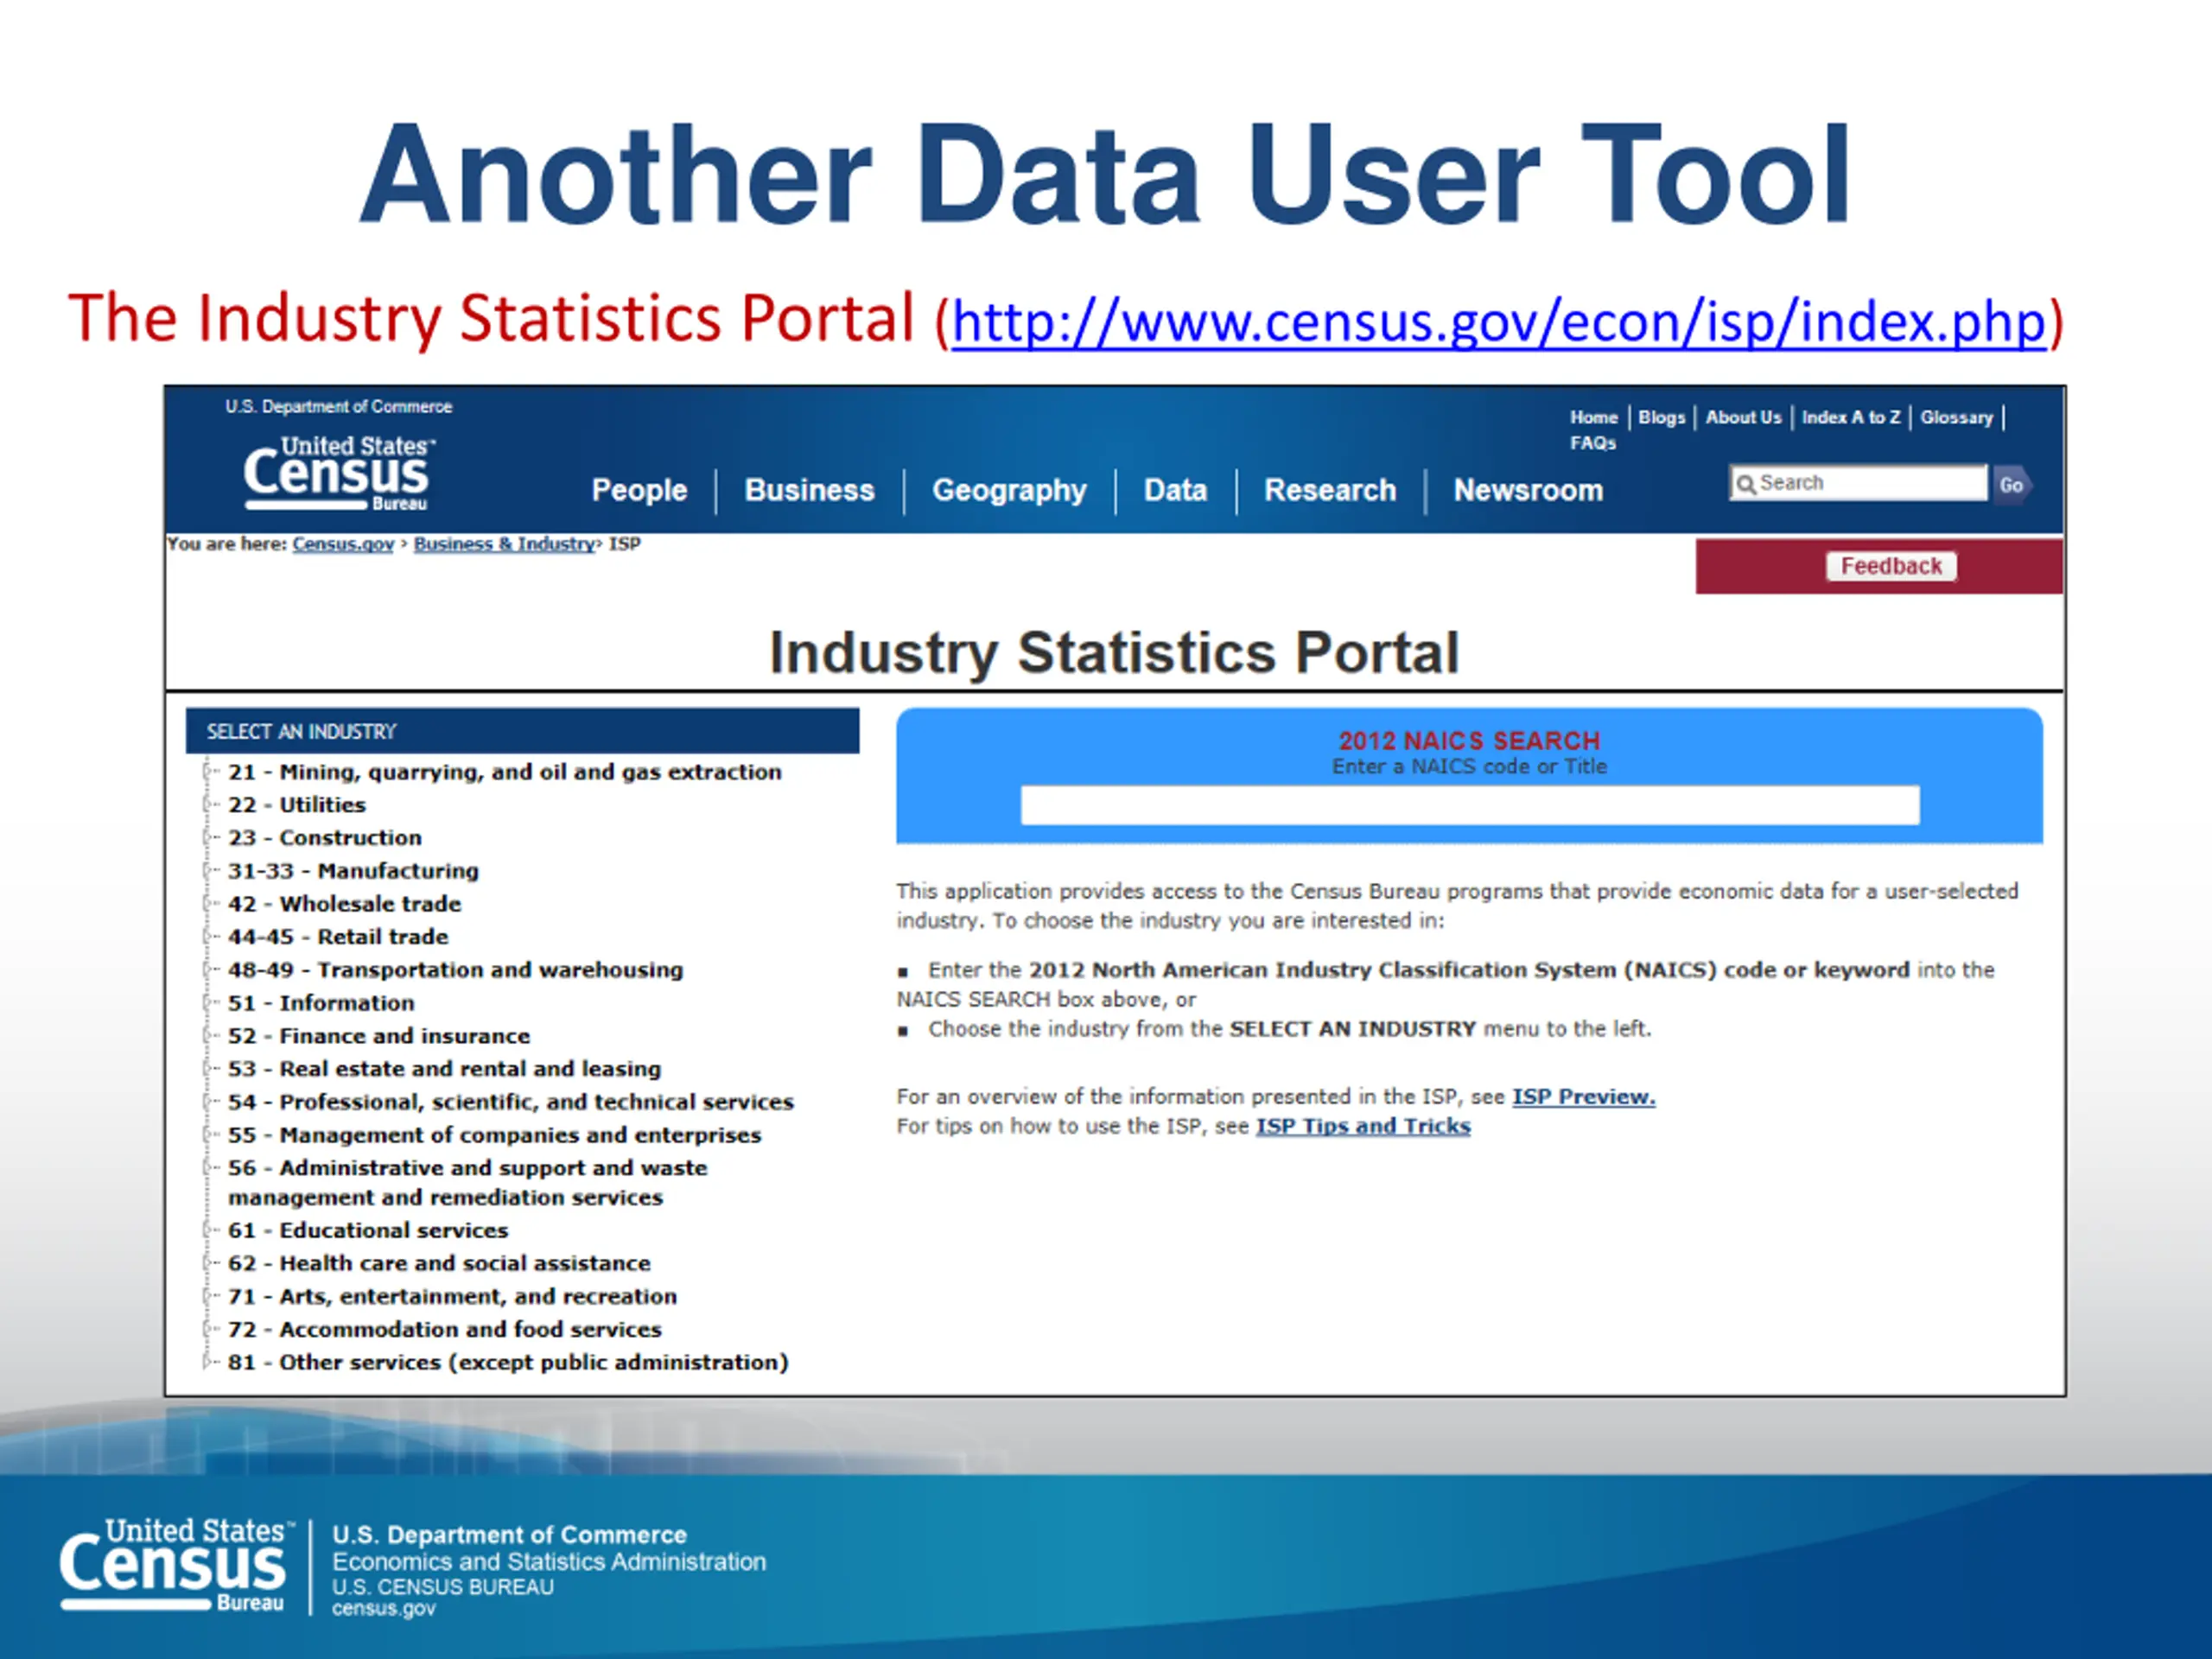This screenshot has height=1659, width=2212.
Task: Expand the 22 - Utilities node
Action: 208,804
